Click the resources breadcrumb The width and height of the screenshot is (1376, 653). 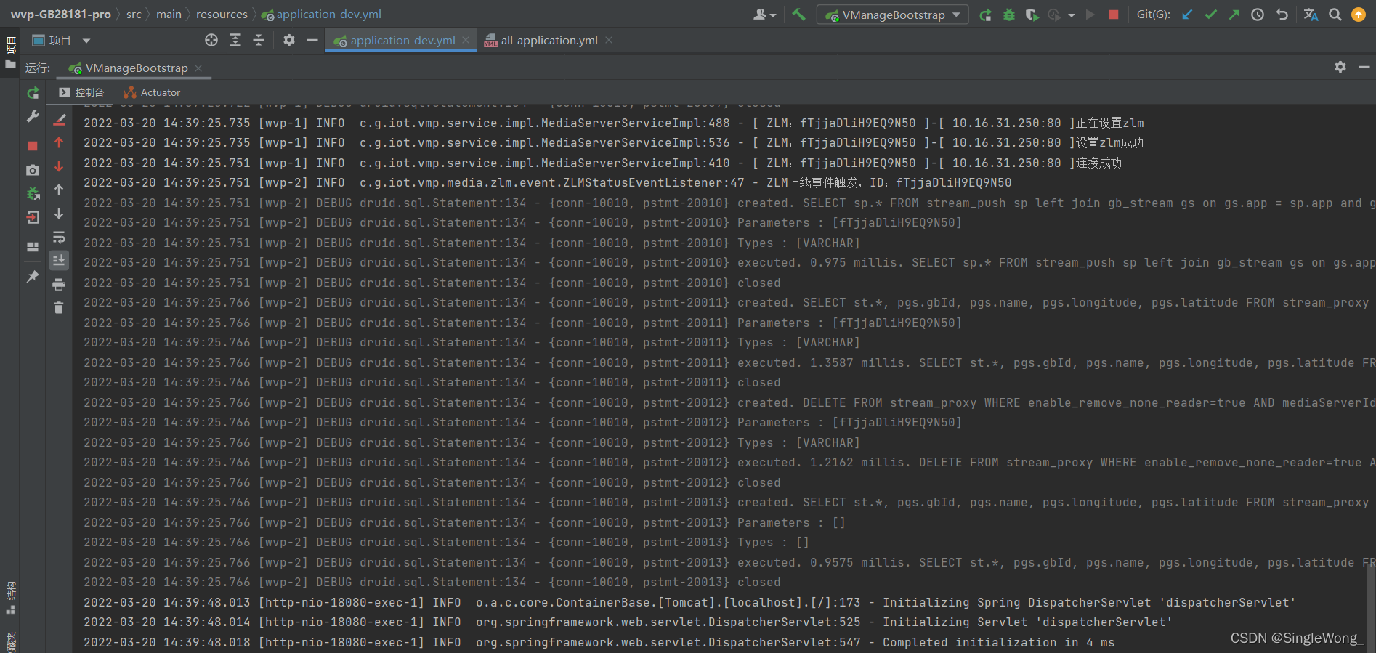click(222, 15)
